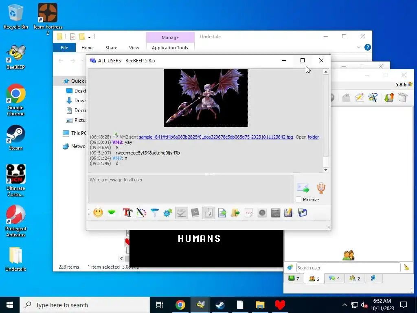This screenshot has height=313, width=417.
Task: Click the code snippet </> icon
Action: [249, 213]
